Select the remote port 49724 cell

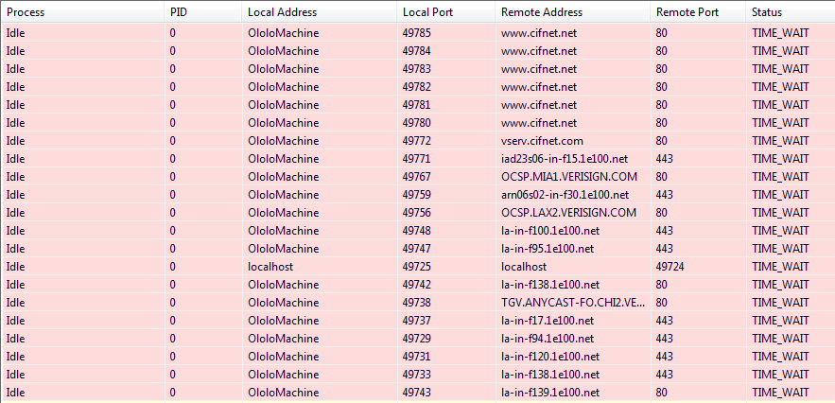coord(670,267)
